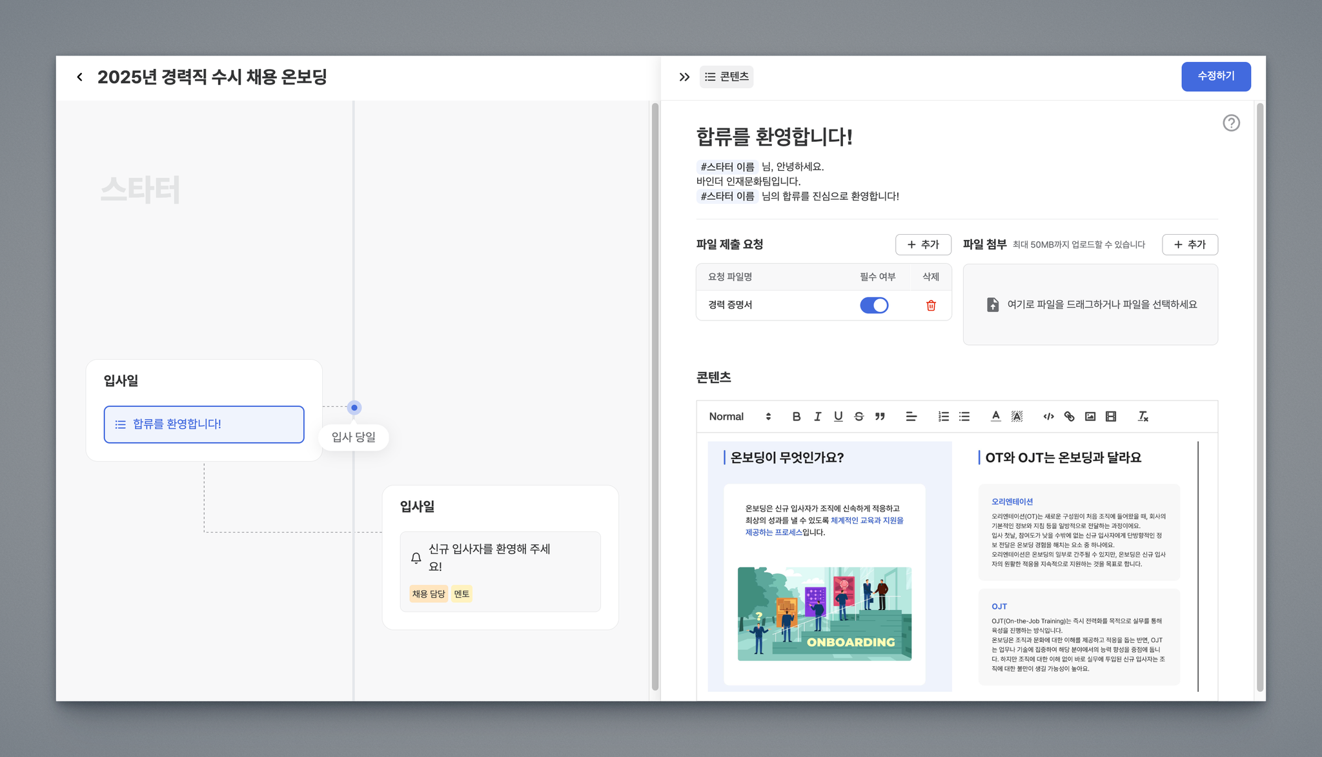Insert a bulleted list
The image size is (1322, 757).
coord(964,417)
